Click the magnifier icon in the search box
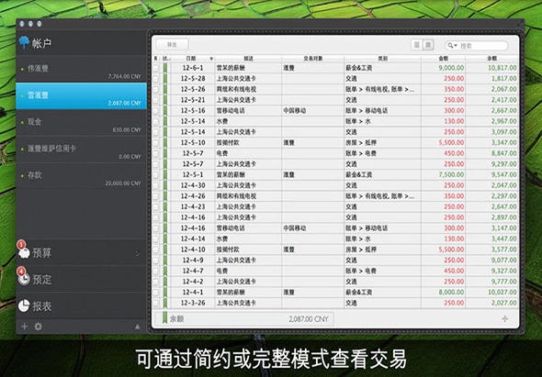 click(x=450, y=45)
